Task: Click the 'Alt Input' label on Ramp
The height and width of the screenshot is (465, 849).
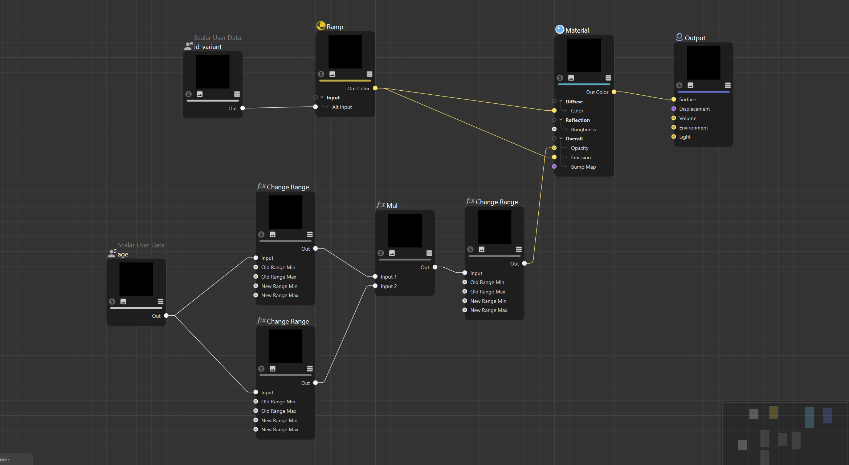Action: click(342, 107)
